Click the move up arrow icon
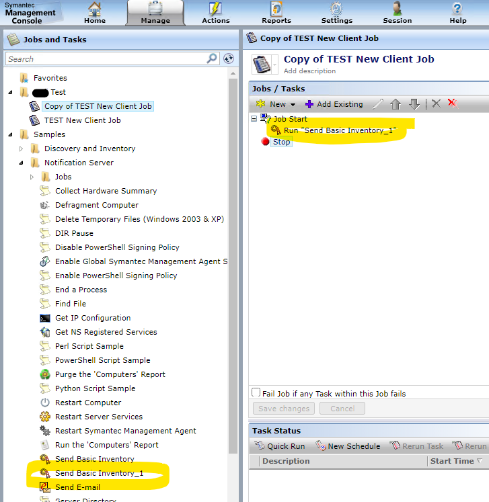Screen dimensions: 489x502 (396, 104)
